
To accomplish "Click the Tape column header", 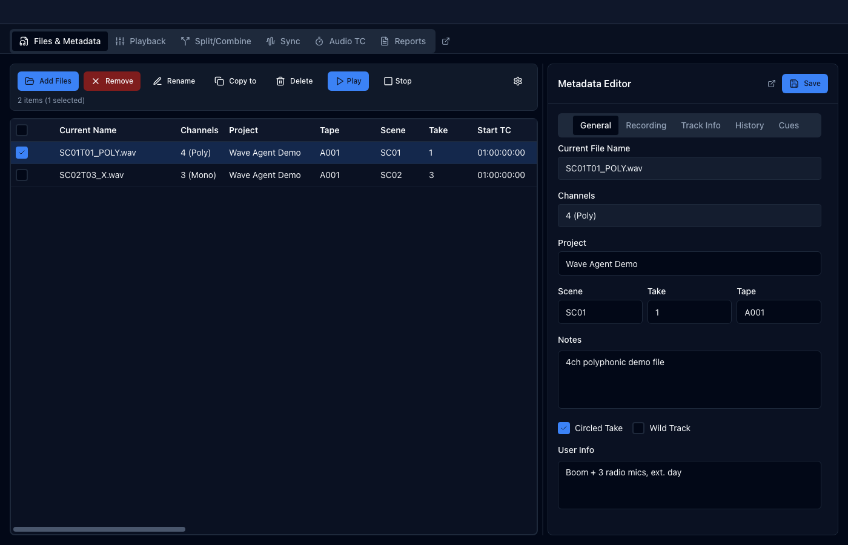I will (x=330, y=130).
